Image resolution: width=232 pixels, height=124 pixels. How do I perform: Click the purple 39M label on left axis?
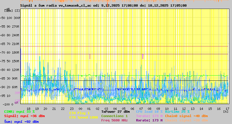point(17,93)
